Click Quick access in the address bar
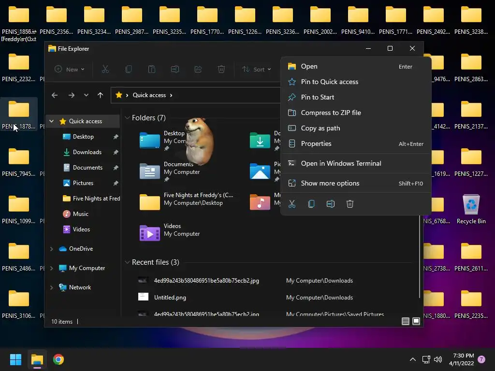 (149, 95)
